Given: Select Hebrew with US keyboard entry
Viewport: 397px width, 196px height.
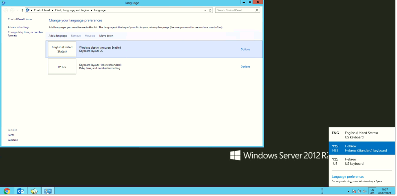Looking at the screenshot, I should [x=362, y=161].
